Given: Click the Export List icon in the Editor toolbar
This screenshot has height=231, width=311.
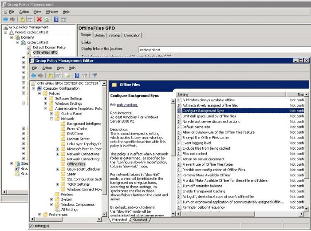Looking at the screenshot, I should (x=67, y=76).
